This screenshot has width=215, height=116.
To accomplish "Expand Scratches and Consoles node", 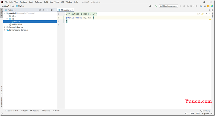I will 5,30.
